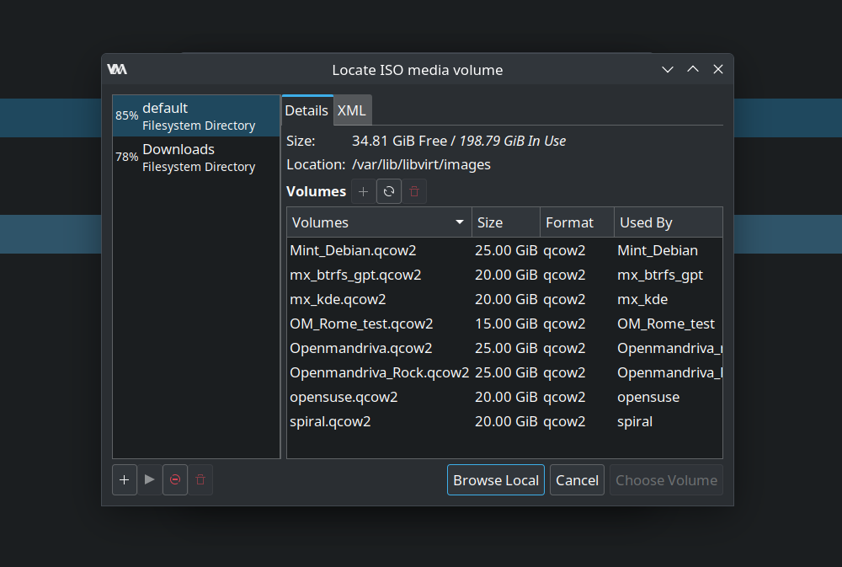Click the virt-manager logo in title bar
Screen dimensions: 842x567
click(117, 69)
